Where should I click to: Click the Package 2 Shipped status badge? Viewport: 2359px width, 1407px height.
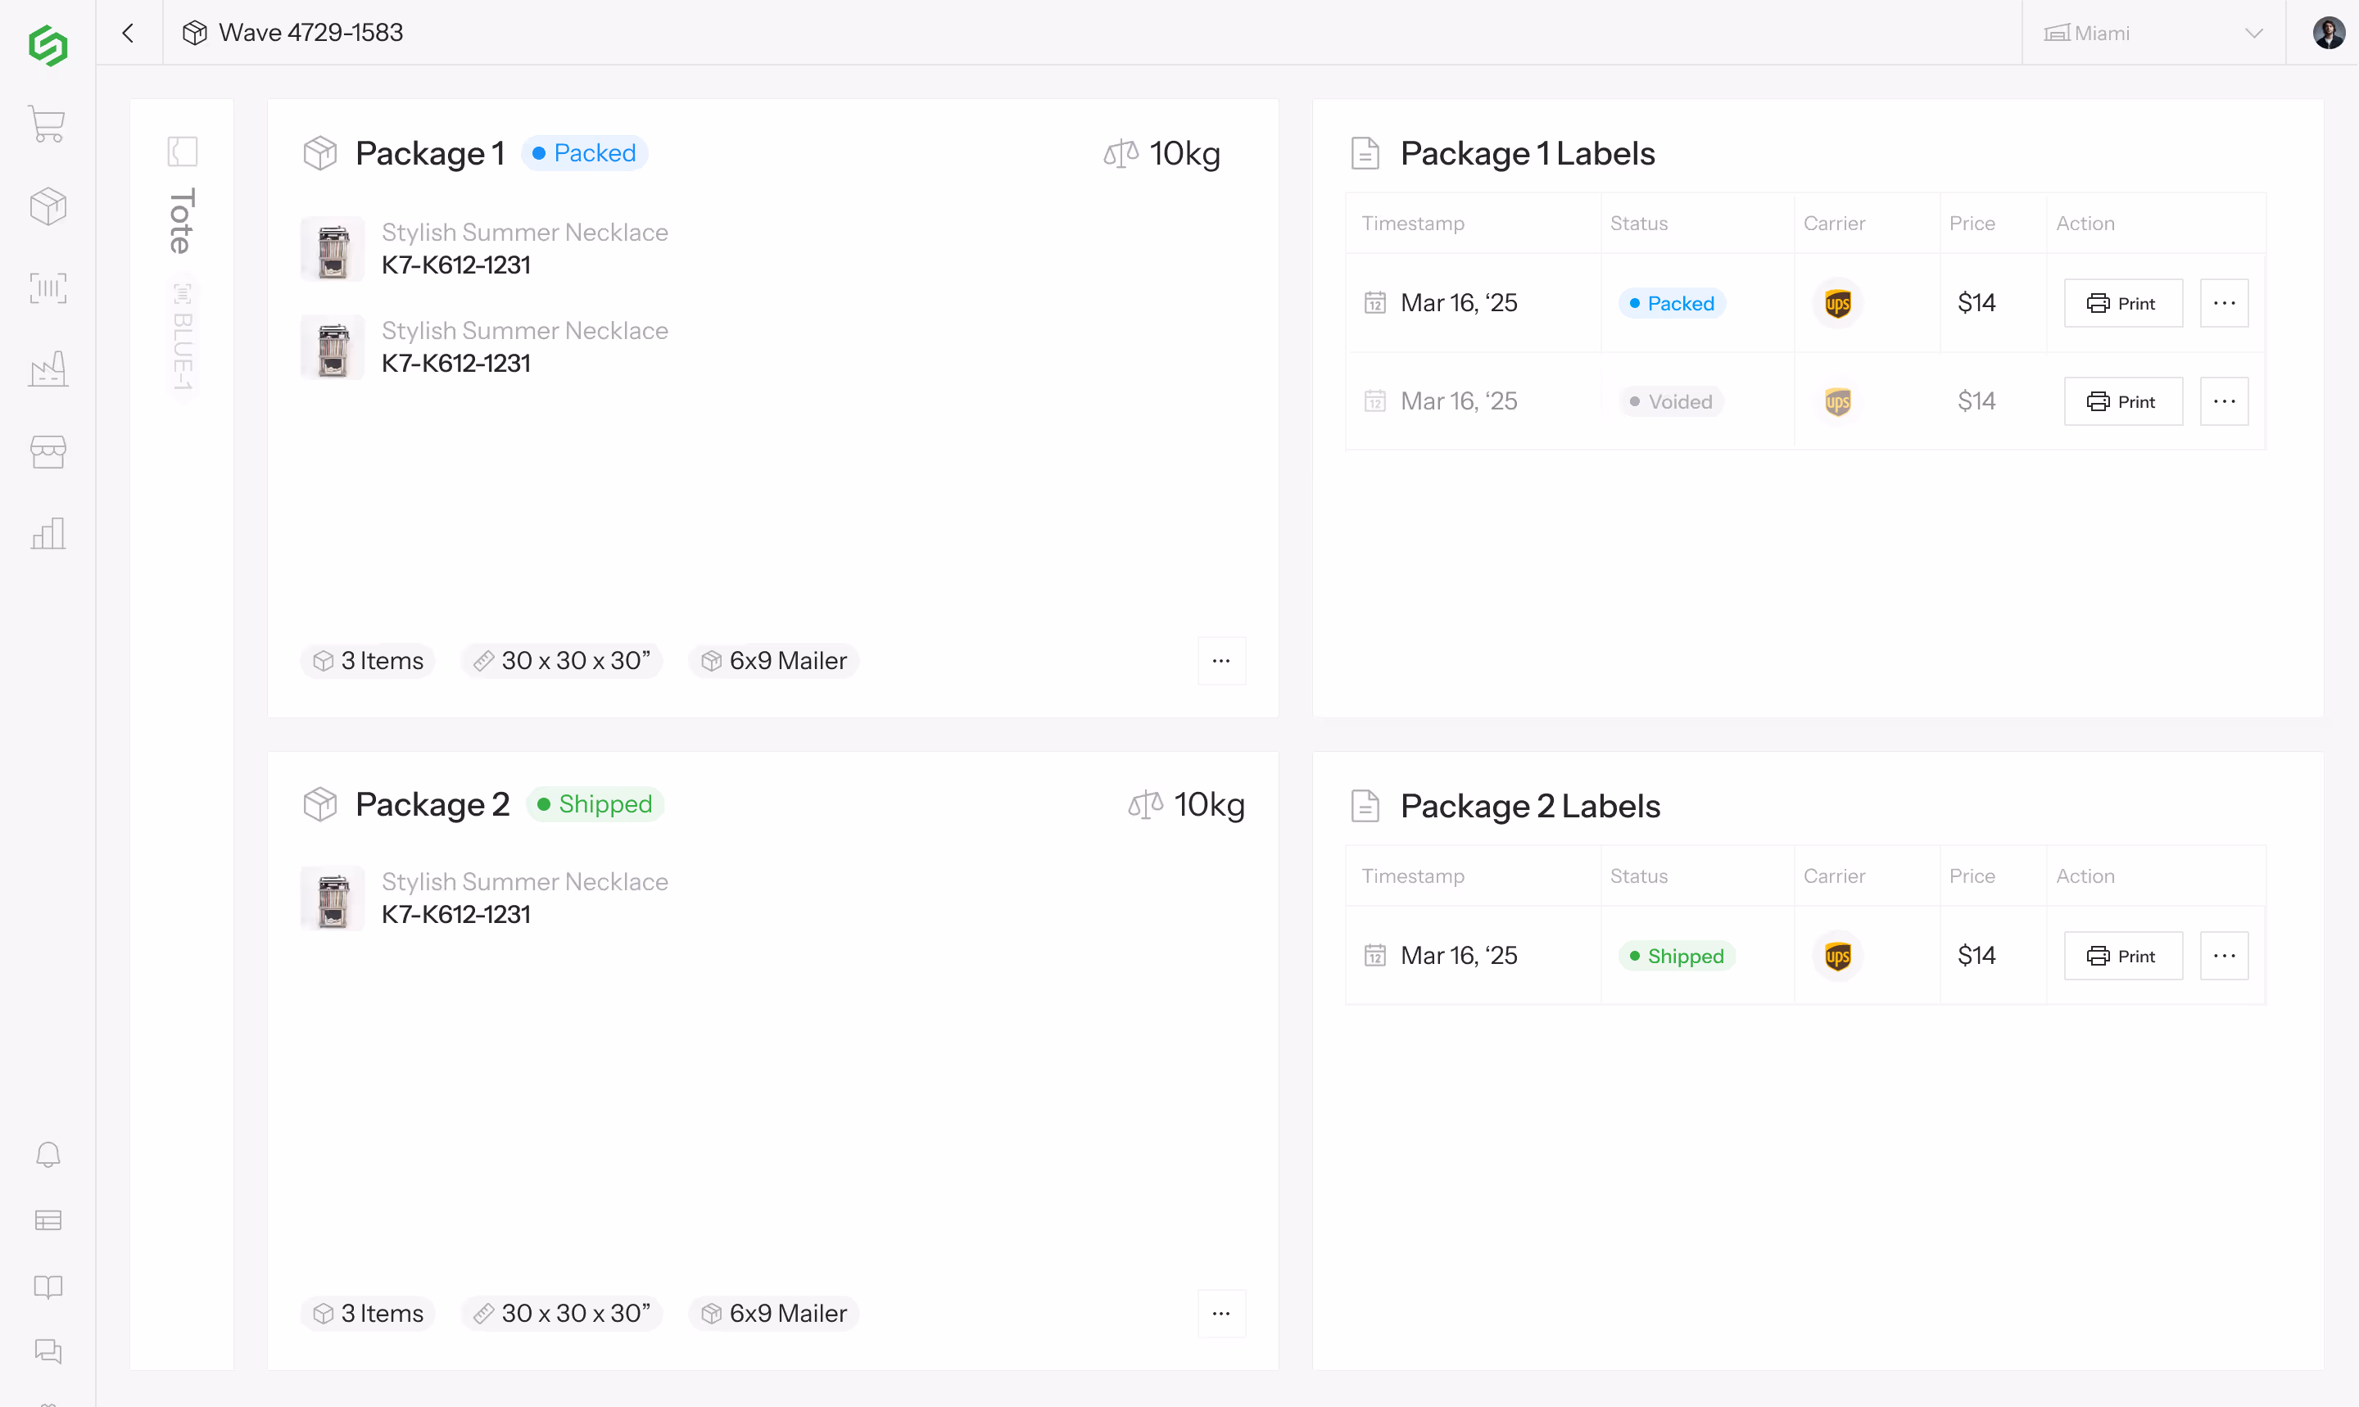point(595,804)
